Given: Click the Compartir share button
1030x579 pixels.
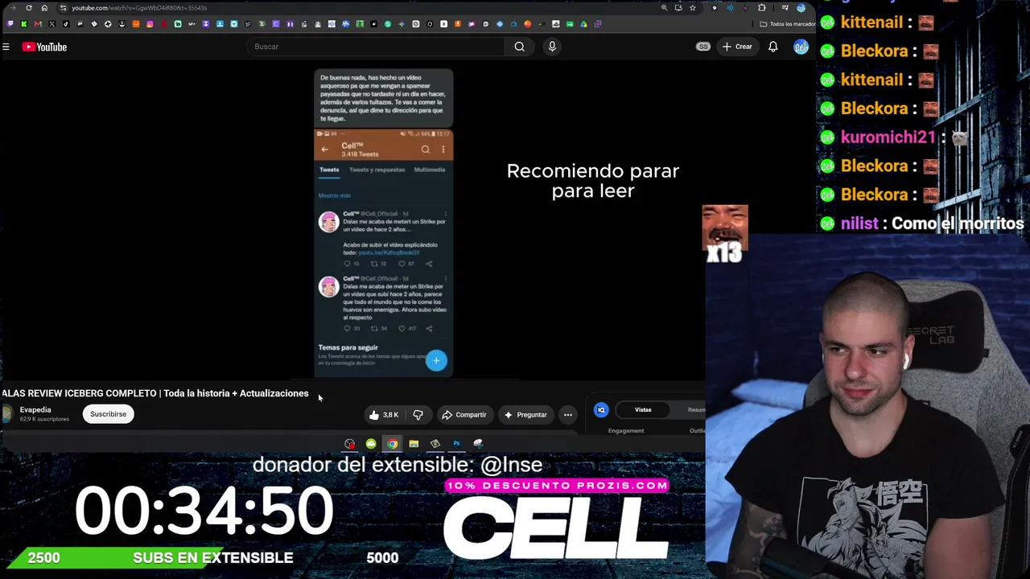Looking at the screenshot, I should (x=464, y=415).
